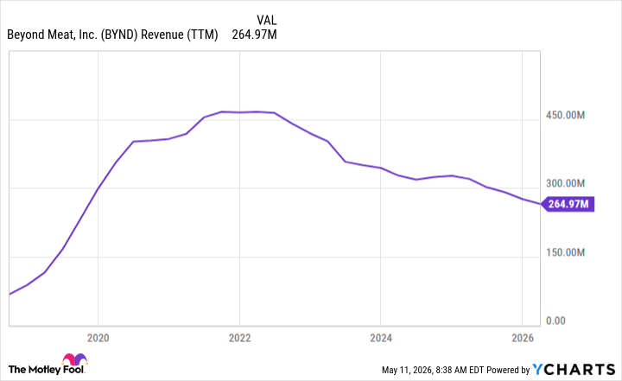Click the Beyond Meat, Inc. (BYND) Revenue (TTM) legend label

[x=112, y=35]
